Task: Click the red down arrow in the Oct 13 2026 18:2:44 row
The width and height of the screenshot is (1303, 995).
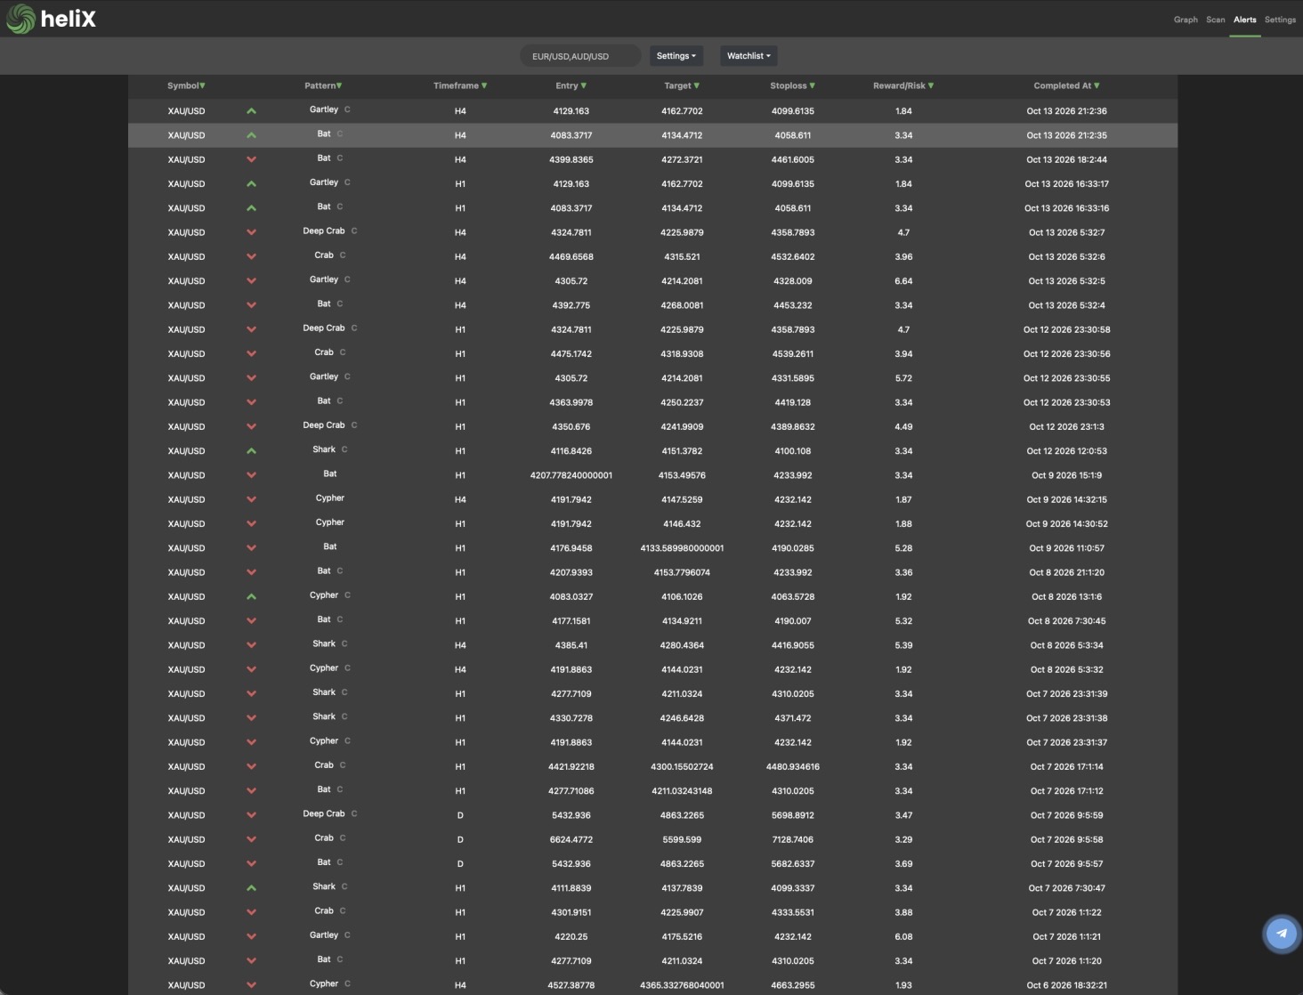Action: [251, 160]
